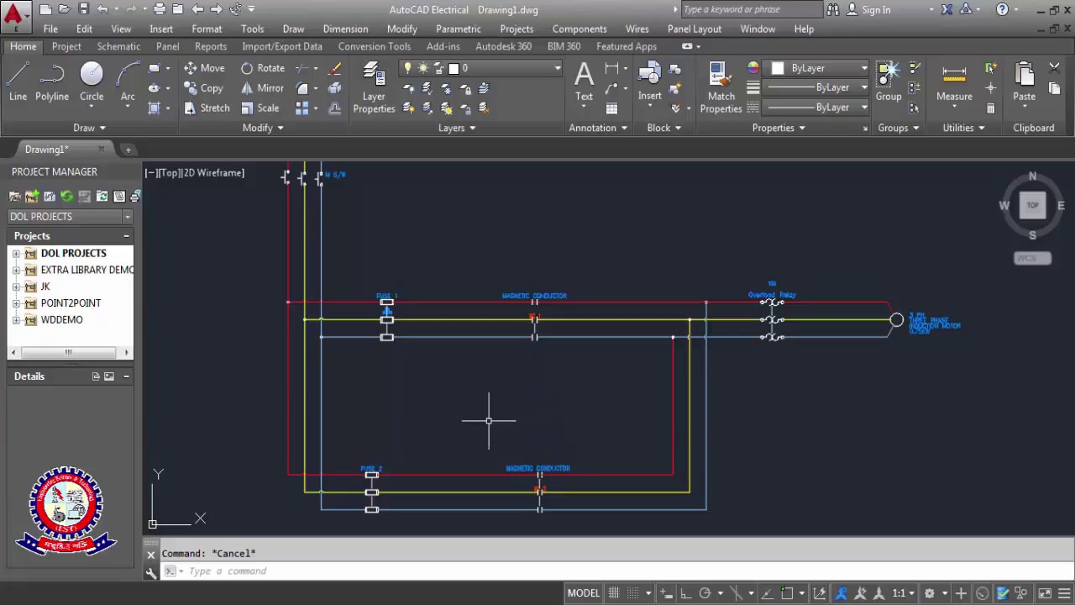
Task: Expand the WDDEMO project node
Action: coord(16,320)
